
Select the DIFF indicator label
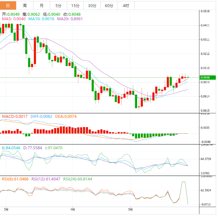42,116
